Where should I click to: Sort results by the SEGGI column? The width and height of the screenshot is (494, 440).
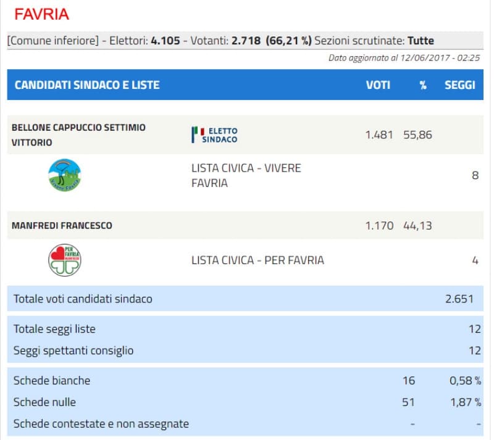458,85
